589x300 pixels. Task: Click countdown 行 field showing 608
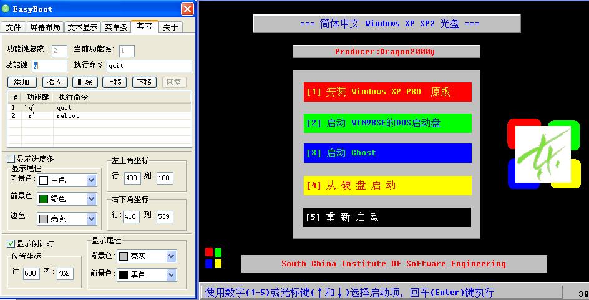coord(32,273)
